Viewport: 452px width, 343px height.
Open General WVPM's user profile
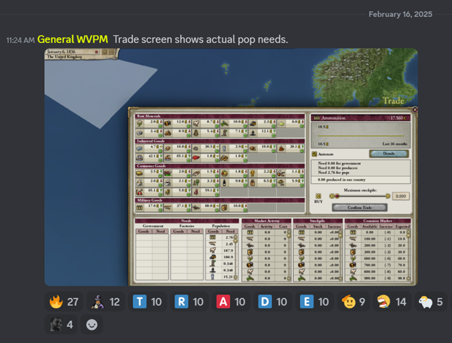[73, 39]
